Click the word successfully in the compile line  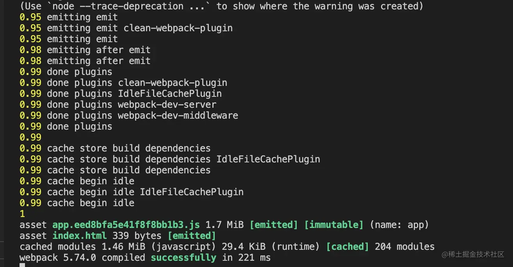183,258
